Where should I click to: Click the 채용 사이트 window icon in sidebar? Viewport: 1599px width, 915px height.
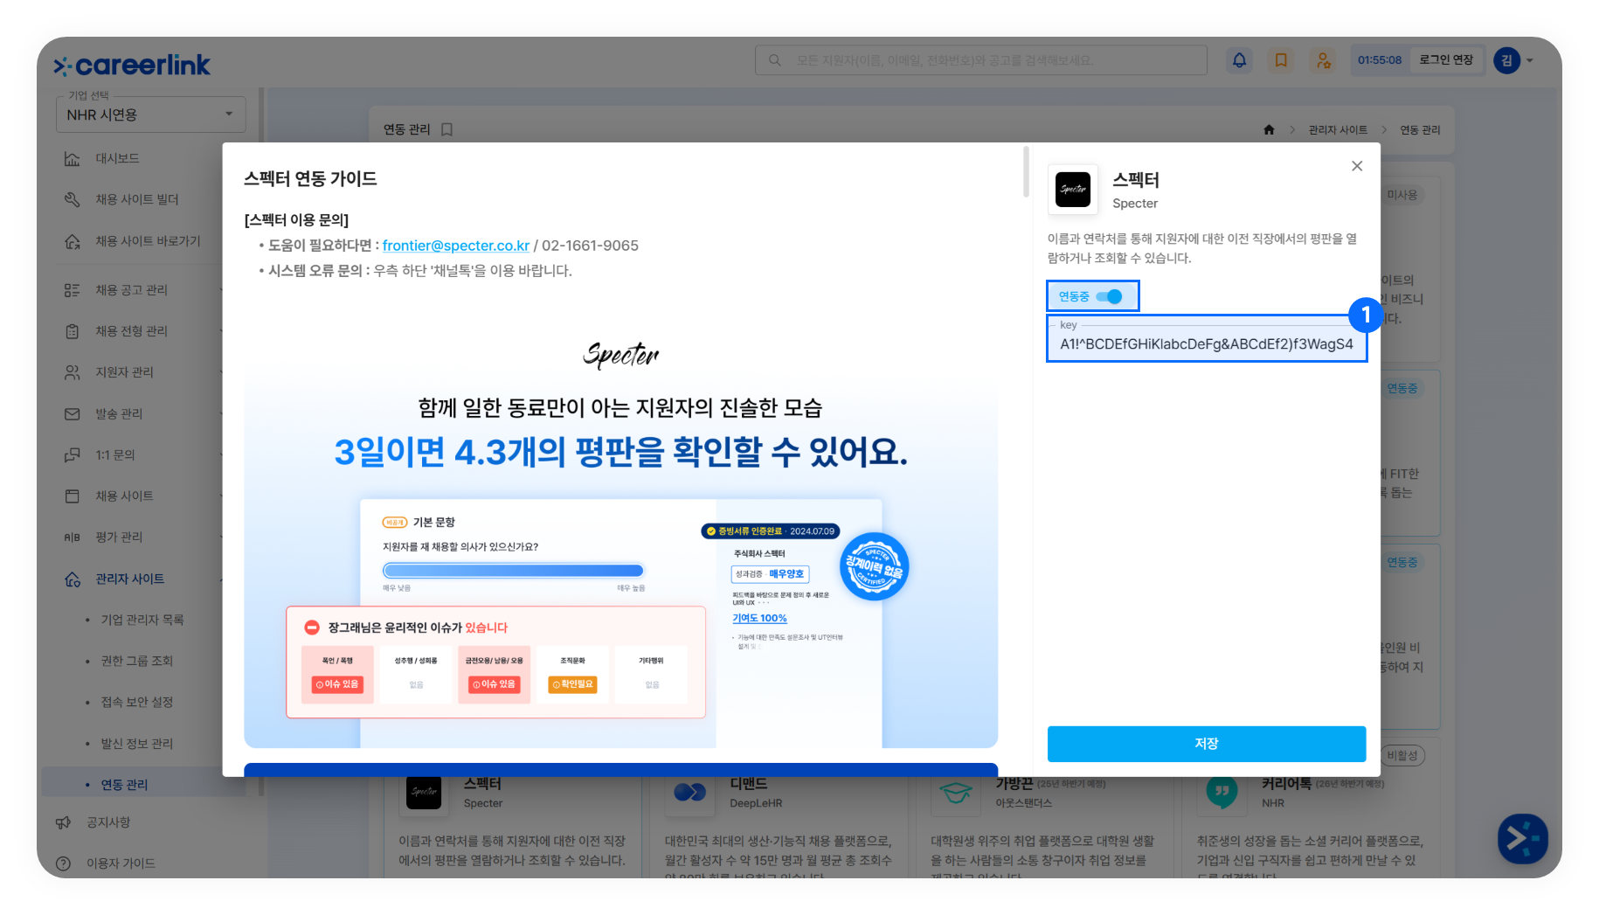tap(73, 496)
